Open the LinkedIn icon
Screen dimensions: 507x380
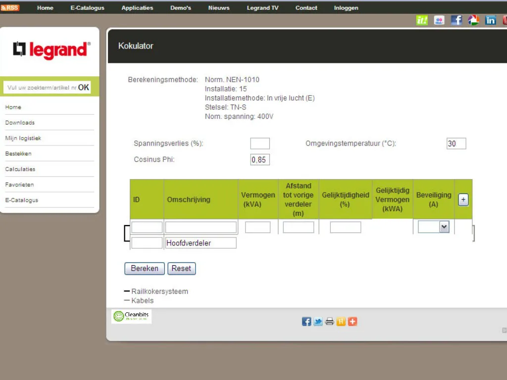pos(490,20)
